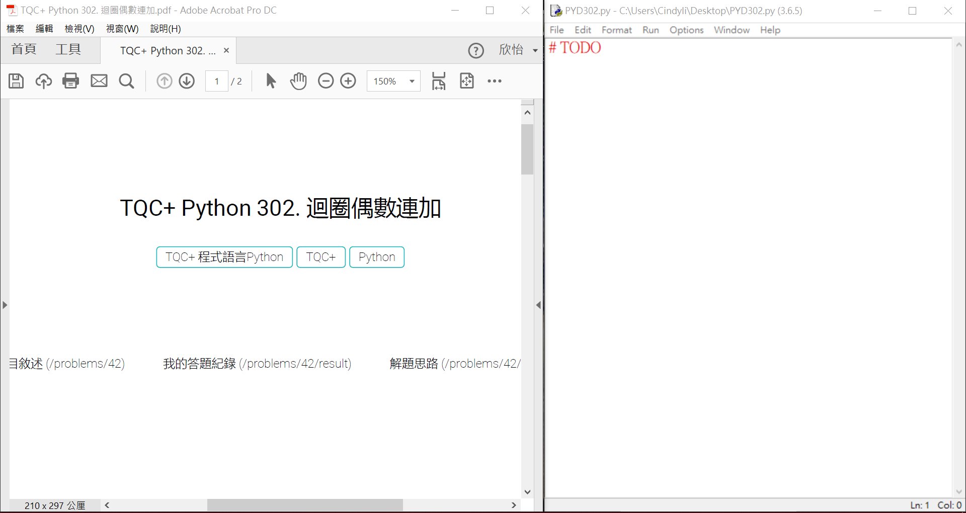Click the Ln: 1 status in IDLE
The height and width of the screenshot is (513, 966).
click(x=919, y=505)
